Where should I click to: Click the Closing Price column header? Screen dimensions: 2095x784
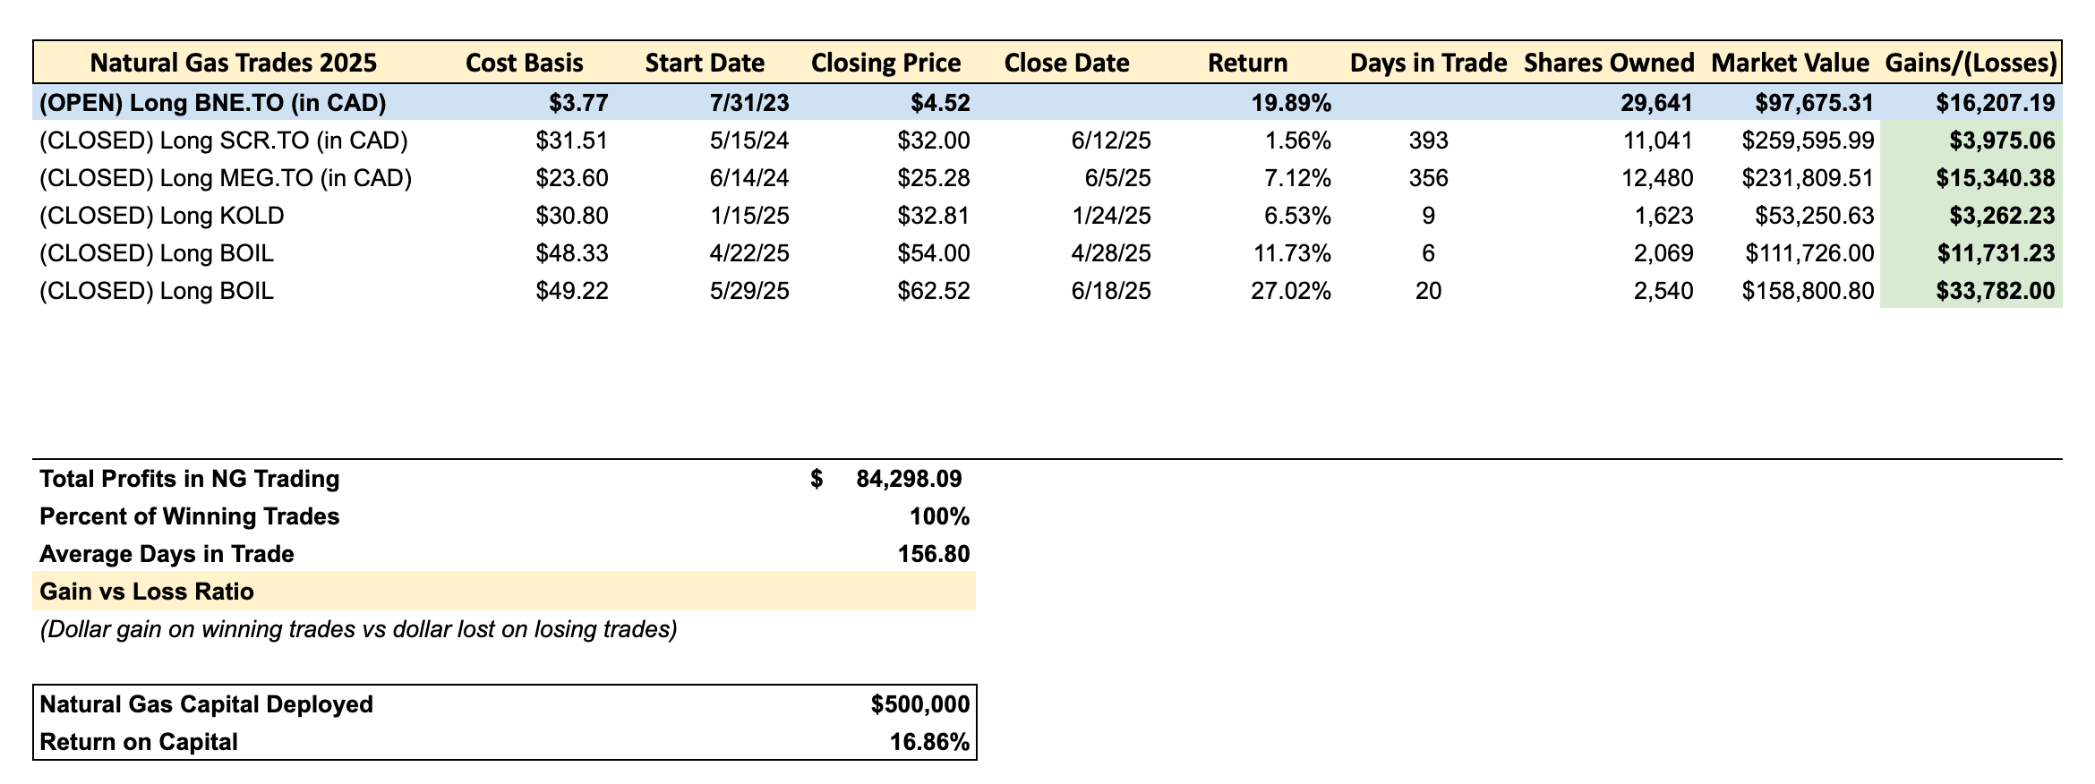coord(885,63)
